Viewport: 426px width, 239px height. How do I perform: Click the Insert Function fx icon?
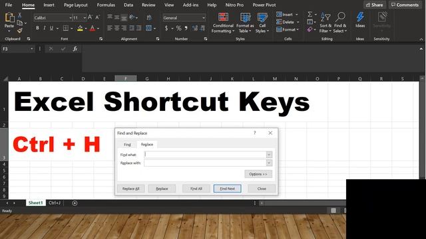[75, 48]
